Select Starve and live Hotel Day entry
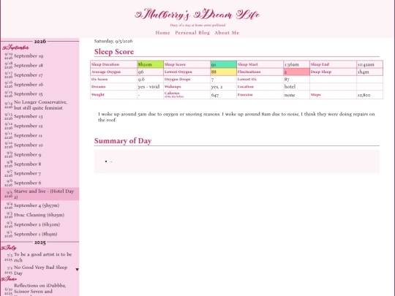The image size is (395, 296). [x=44, y=194]
